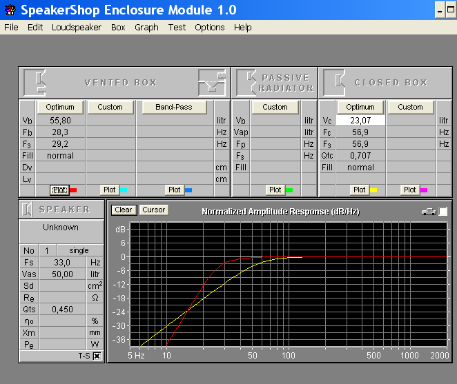Click the speaker name Unknown field

click(61, 232)
